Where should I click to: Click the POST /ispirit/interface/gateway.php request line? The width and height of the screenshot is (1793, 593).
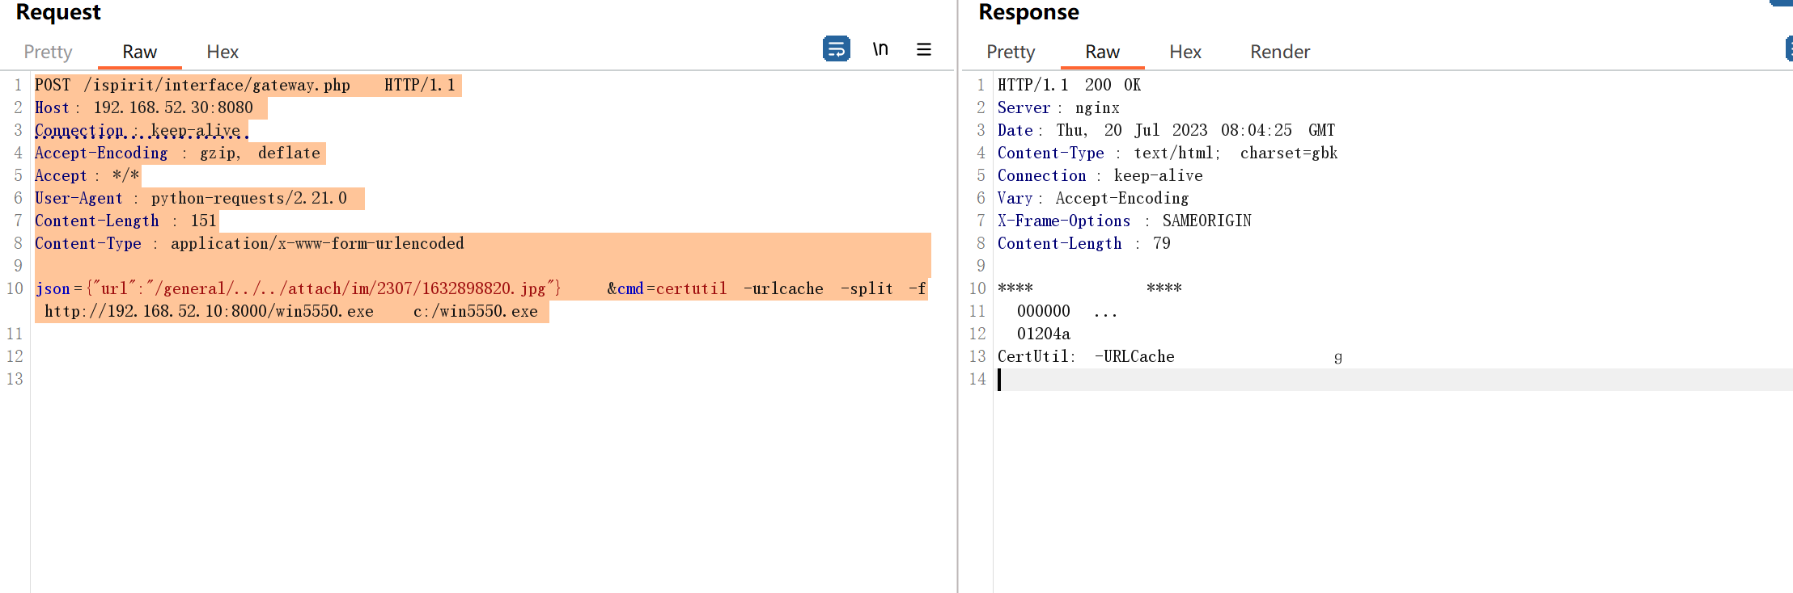[245, 85]
